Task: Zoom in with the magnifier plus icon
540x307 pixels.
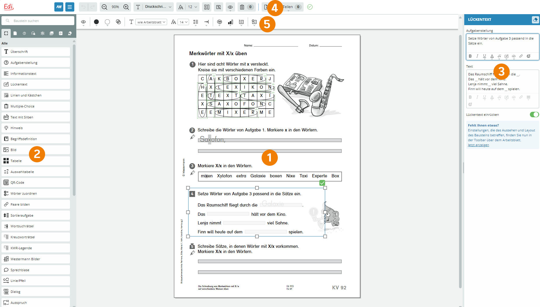Action: pyautogui.click(x=126, y=7)
